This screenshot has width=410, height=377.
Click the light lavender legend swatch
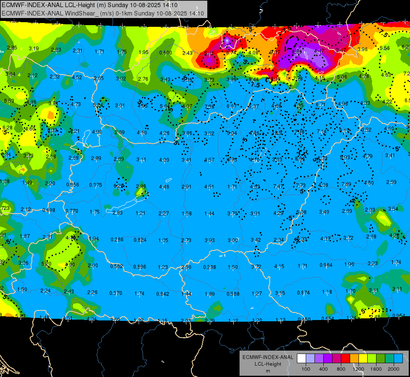(310, 359)
